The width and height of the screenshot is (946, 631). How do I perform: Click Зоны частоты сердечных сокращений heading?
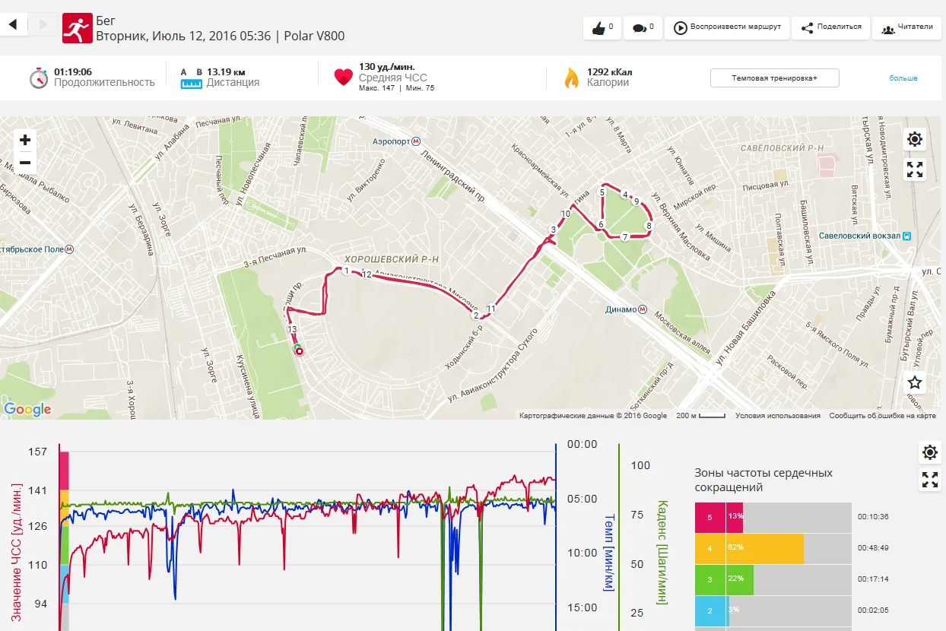(x=763, y=480)
